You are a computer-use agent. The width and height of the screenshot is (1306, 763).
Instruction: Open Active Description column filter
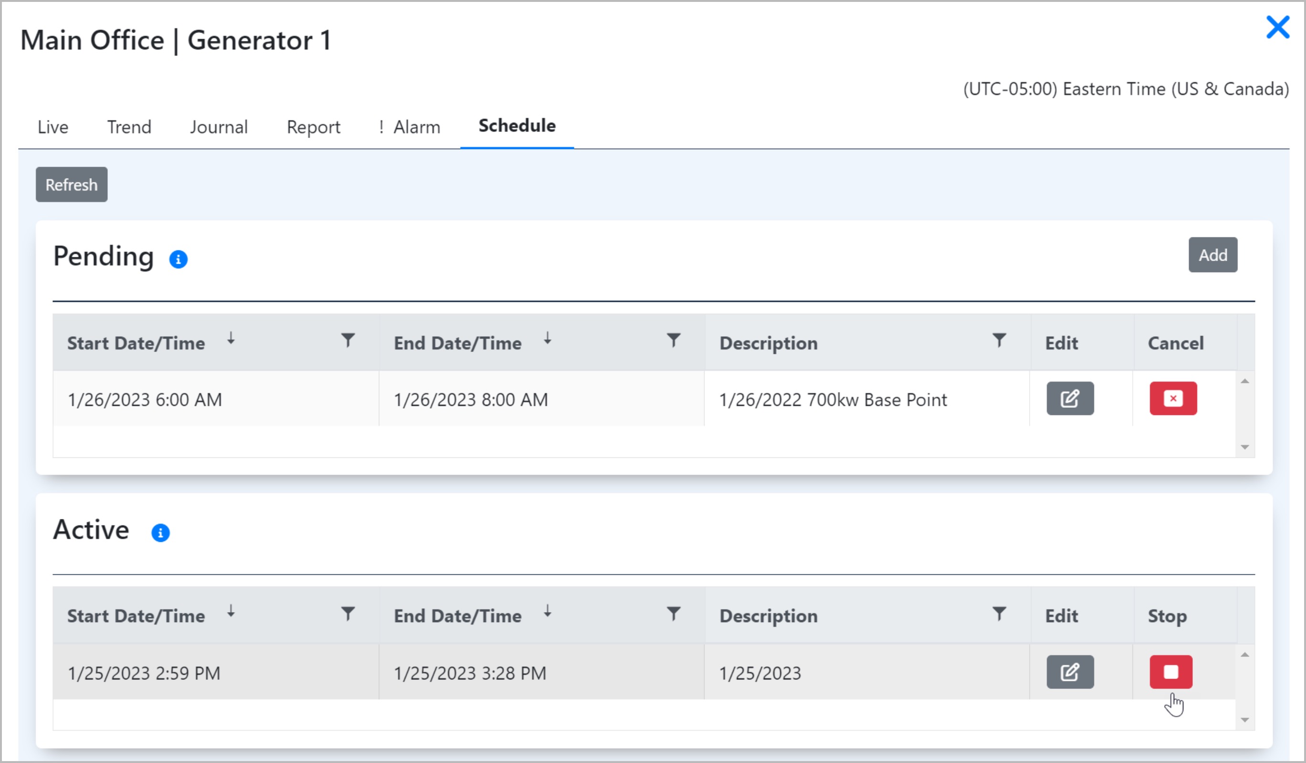(x=999, y=614)
